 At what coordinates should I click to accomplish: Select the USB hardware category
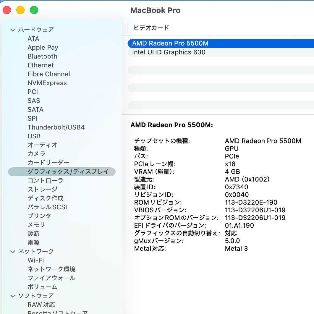tap(34, 136)
